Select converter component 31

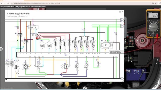pyautogui.click(x=25, y=67)
